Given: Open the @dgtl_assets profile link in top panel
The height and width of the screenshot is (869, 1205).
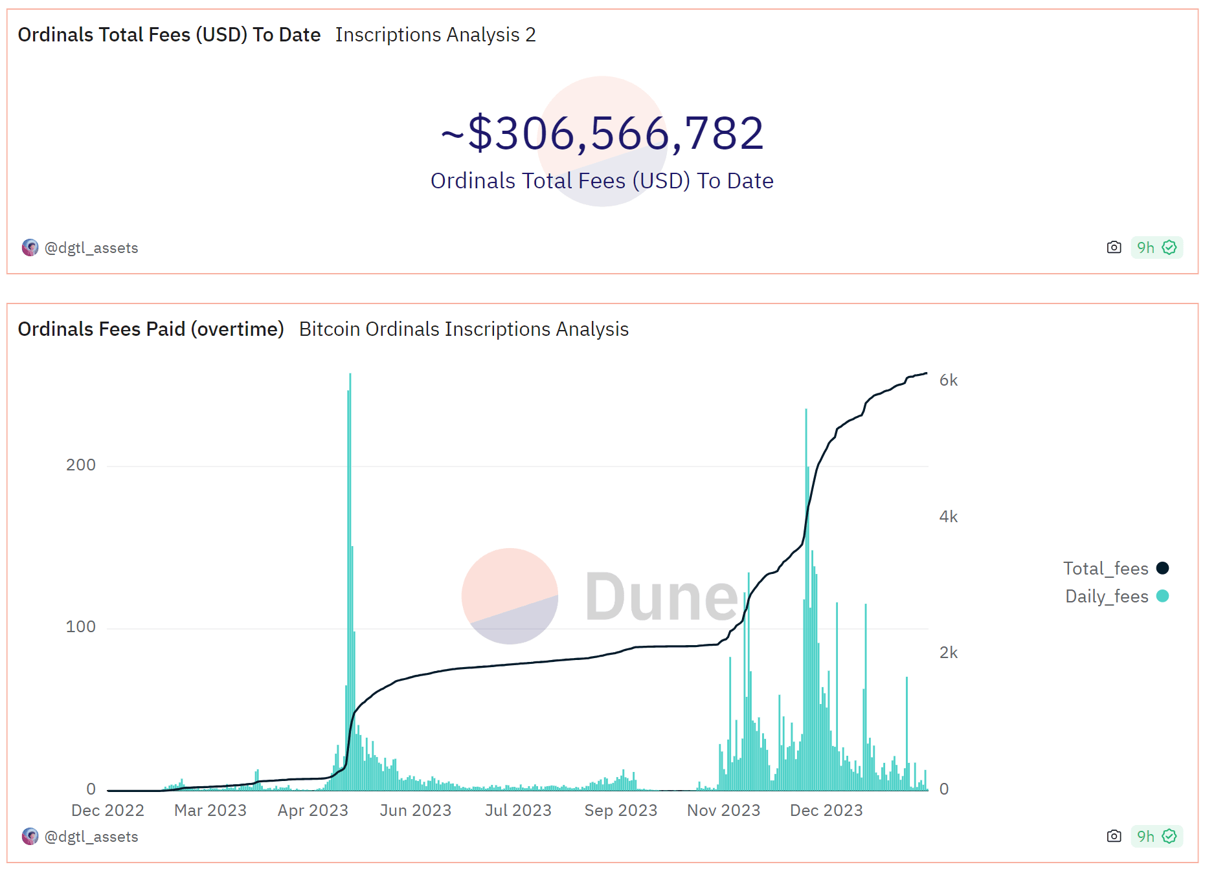Looking at the screenshot, I should pyautogui.click(x=91, y=248).
